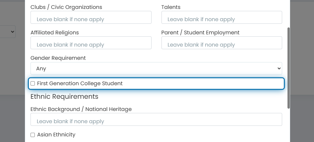Enable the Asian Ethnicity checkbox
The width and height of the screenshot is (314, 142).
(x=32, y=135)
